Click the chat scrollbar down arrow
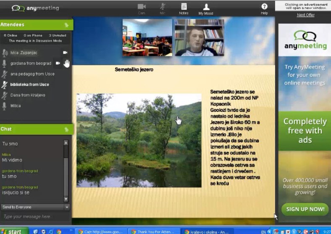This screenshot has height=234, width=331. coord(66,199)
